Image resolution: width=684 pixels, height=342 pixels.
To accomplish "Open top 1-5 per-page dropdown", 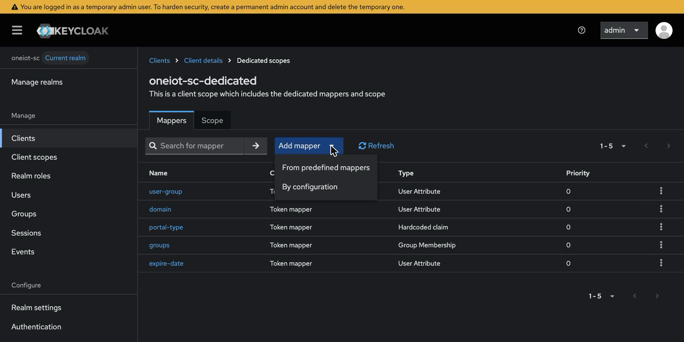I will [613, 146].
